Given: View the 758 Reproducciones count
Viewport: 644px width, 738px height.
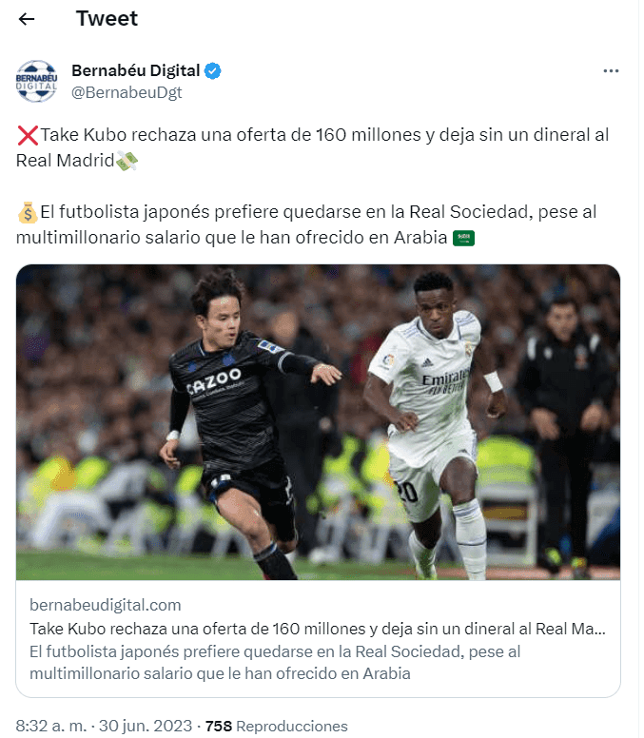Looking at the screenshot, I should coord(276,726).
